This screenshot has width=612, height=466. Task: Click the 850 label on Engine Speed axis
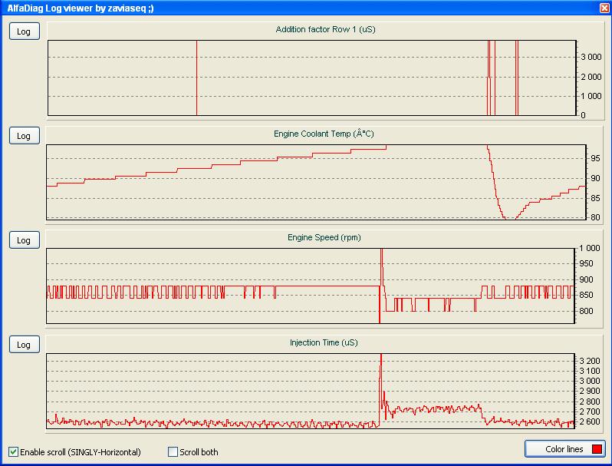[x=593, y=296]
